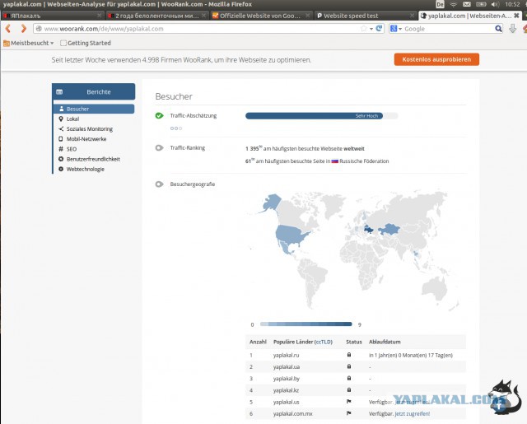527x424 pixels.
Task: Close the ЯПлакалъ tab
Action: 99,16
